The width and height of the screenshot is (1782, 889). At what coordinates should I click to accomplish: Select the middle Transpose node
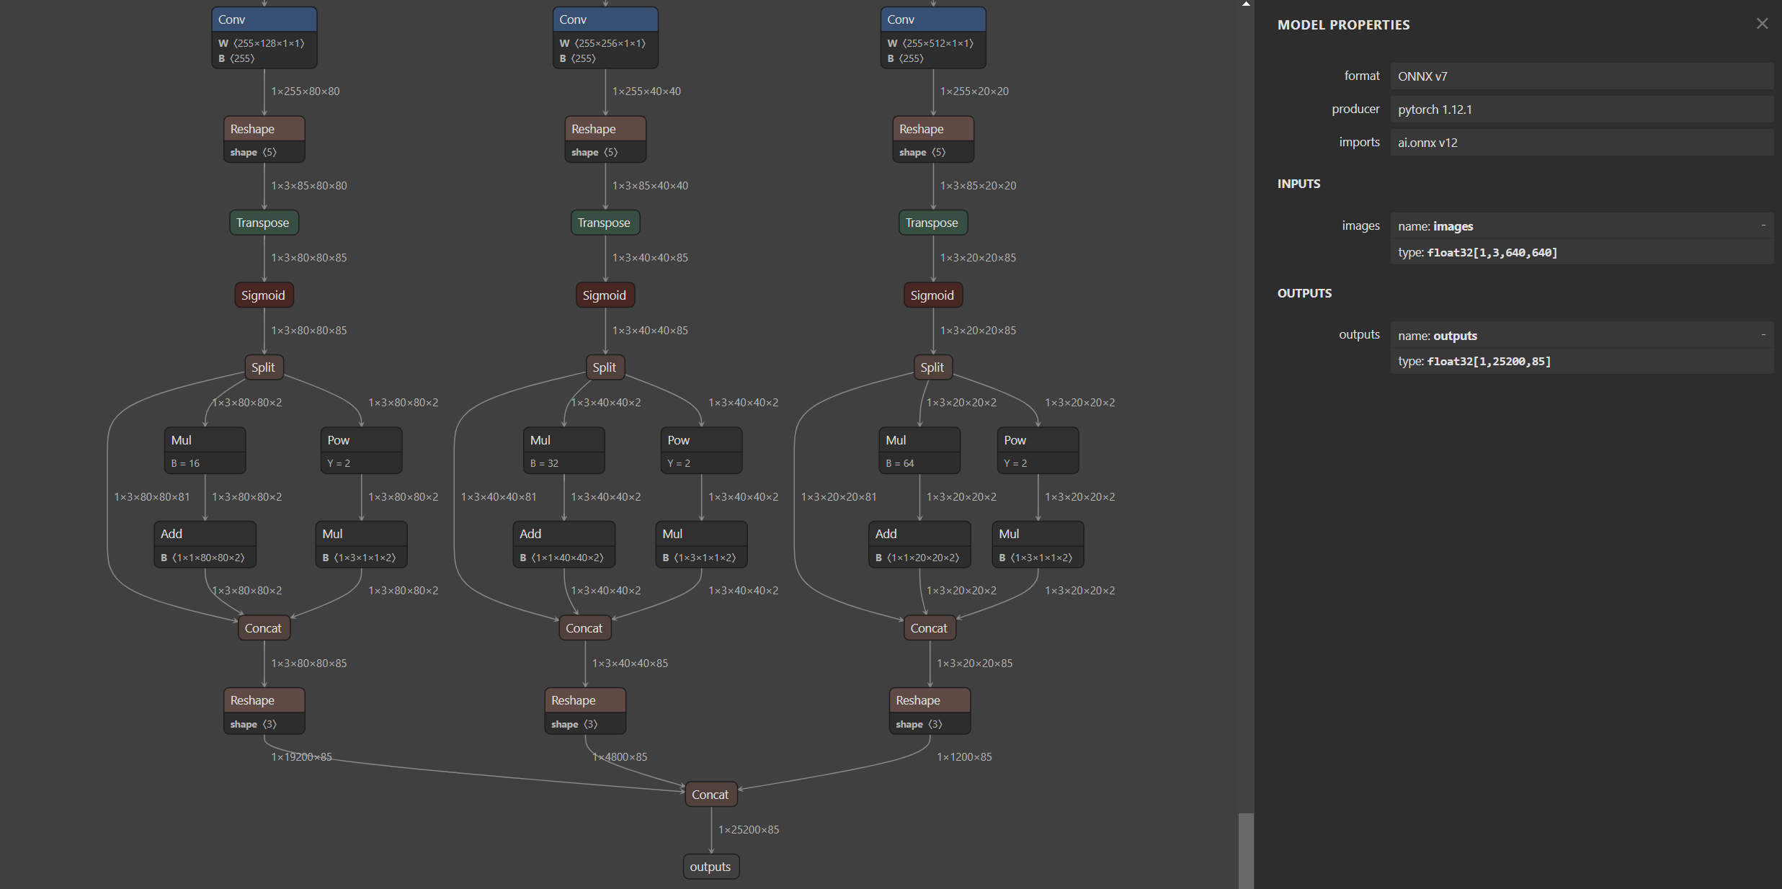click(x=605, y=223)
